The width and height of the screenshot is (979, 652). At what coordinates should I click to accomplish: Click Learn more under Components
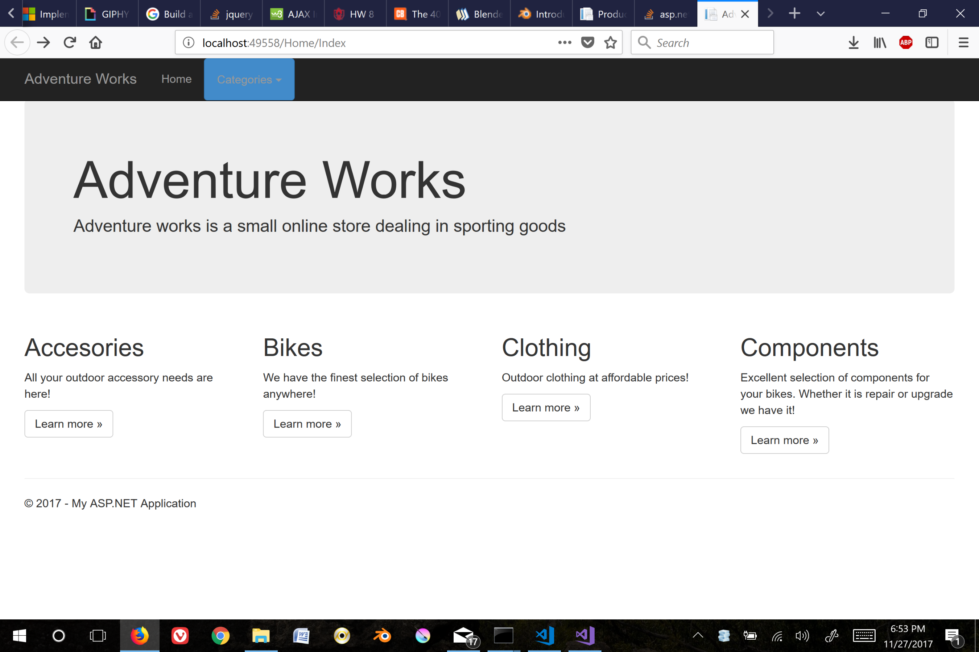point(784,440)
